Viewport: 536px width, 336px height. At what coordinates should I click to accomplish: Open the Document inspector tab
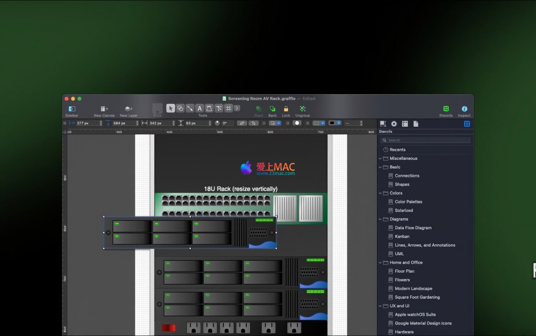tap(416, 124)
